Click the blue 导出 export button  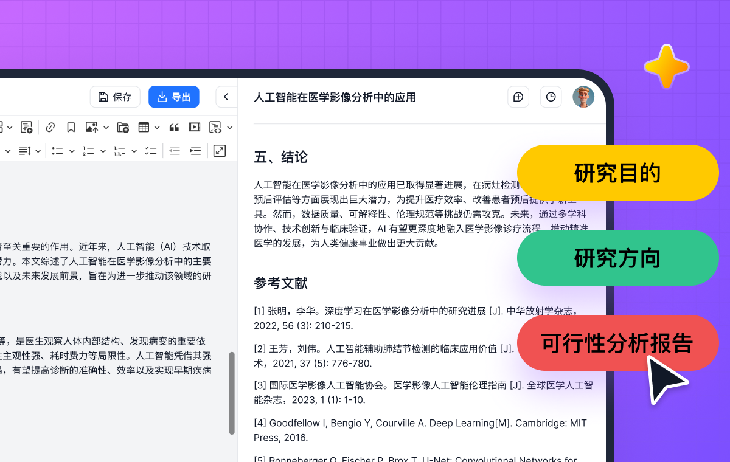(x=173, y=97)
